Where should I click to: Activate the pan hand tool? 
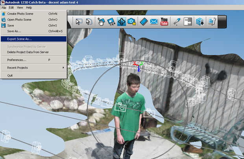101,22
